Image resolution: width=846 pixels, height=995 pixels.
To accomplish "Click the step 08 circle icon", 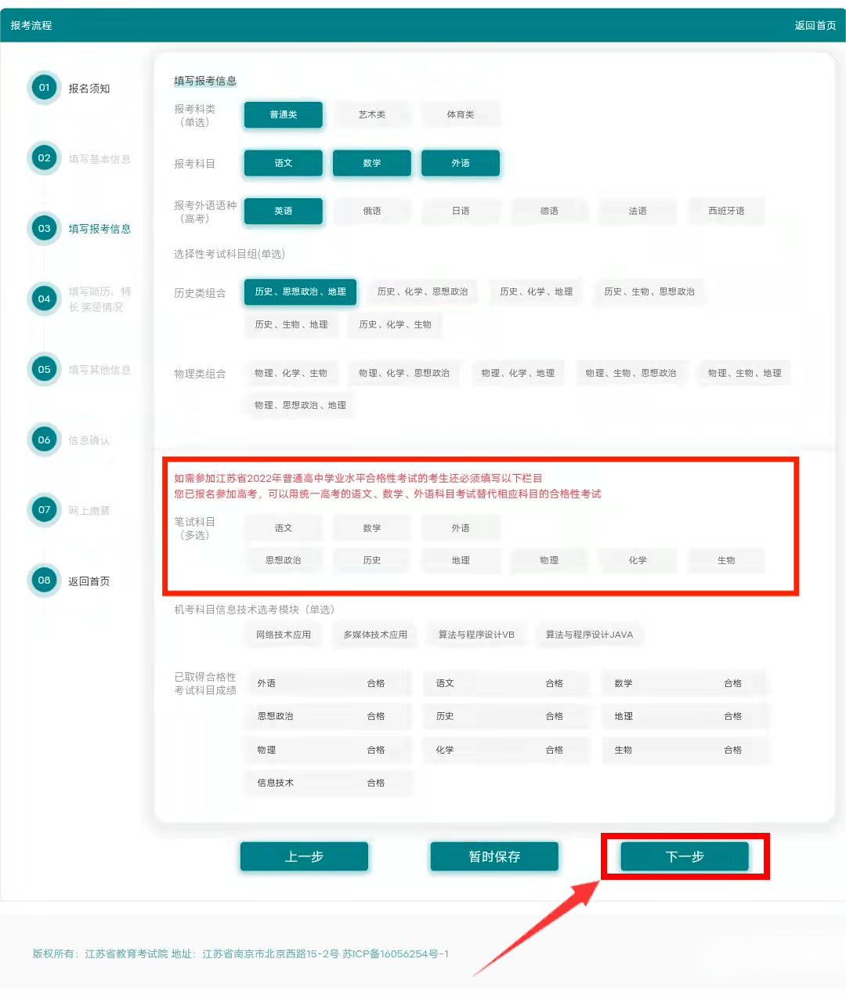I will pos(44,581).
